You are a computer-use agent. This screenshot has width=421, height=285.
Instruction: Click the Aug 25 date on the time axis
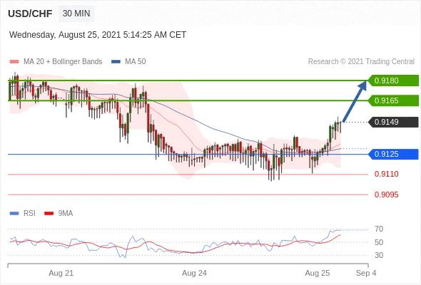pyautogui.click(x=317, y=273)
